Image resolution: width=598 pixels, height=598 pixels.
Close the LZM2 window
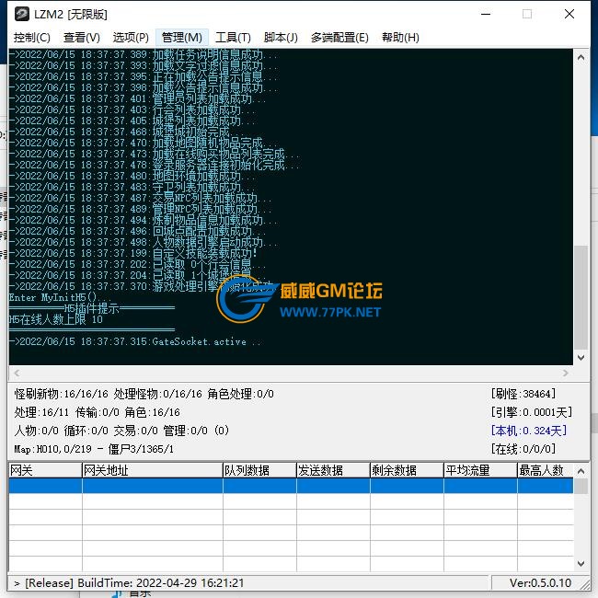[569, 14]
